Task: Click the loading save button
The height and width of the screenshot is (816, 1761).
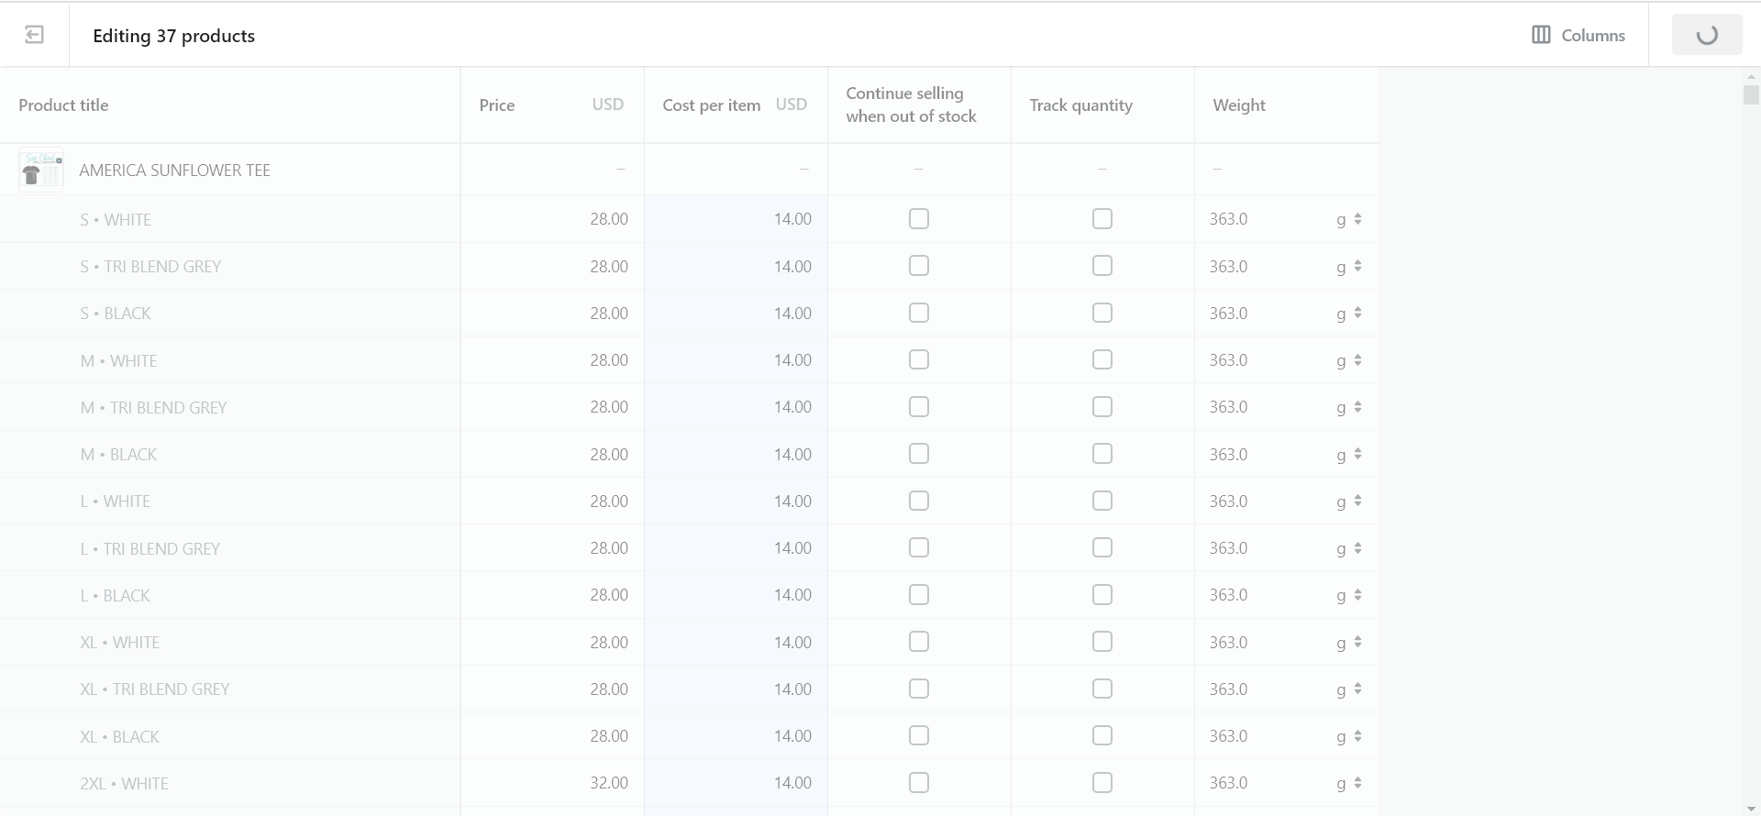Action: click(1706, 35)
